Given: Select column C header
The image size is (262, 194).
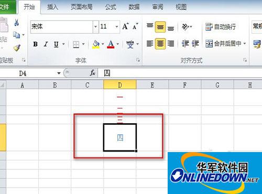Looking at the screenshot, I should [88, 85].
